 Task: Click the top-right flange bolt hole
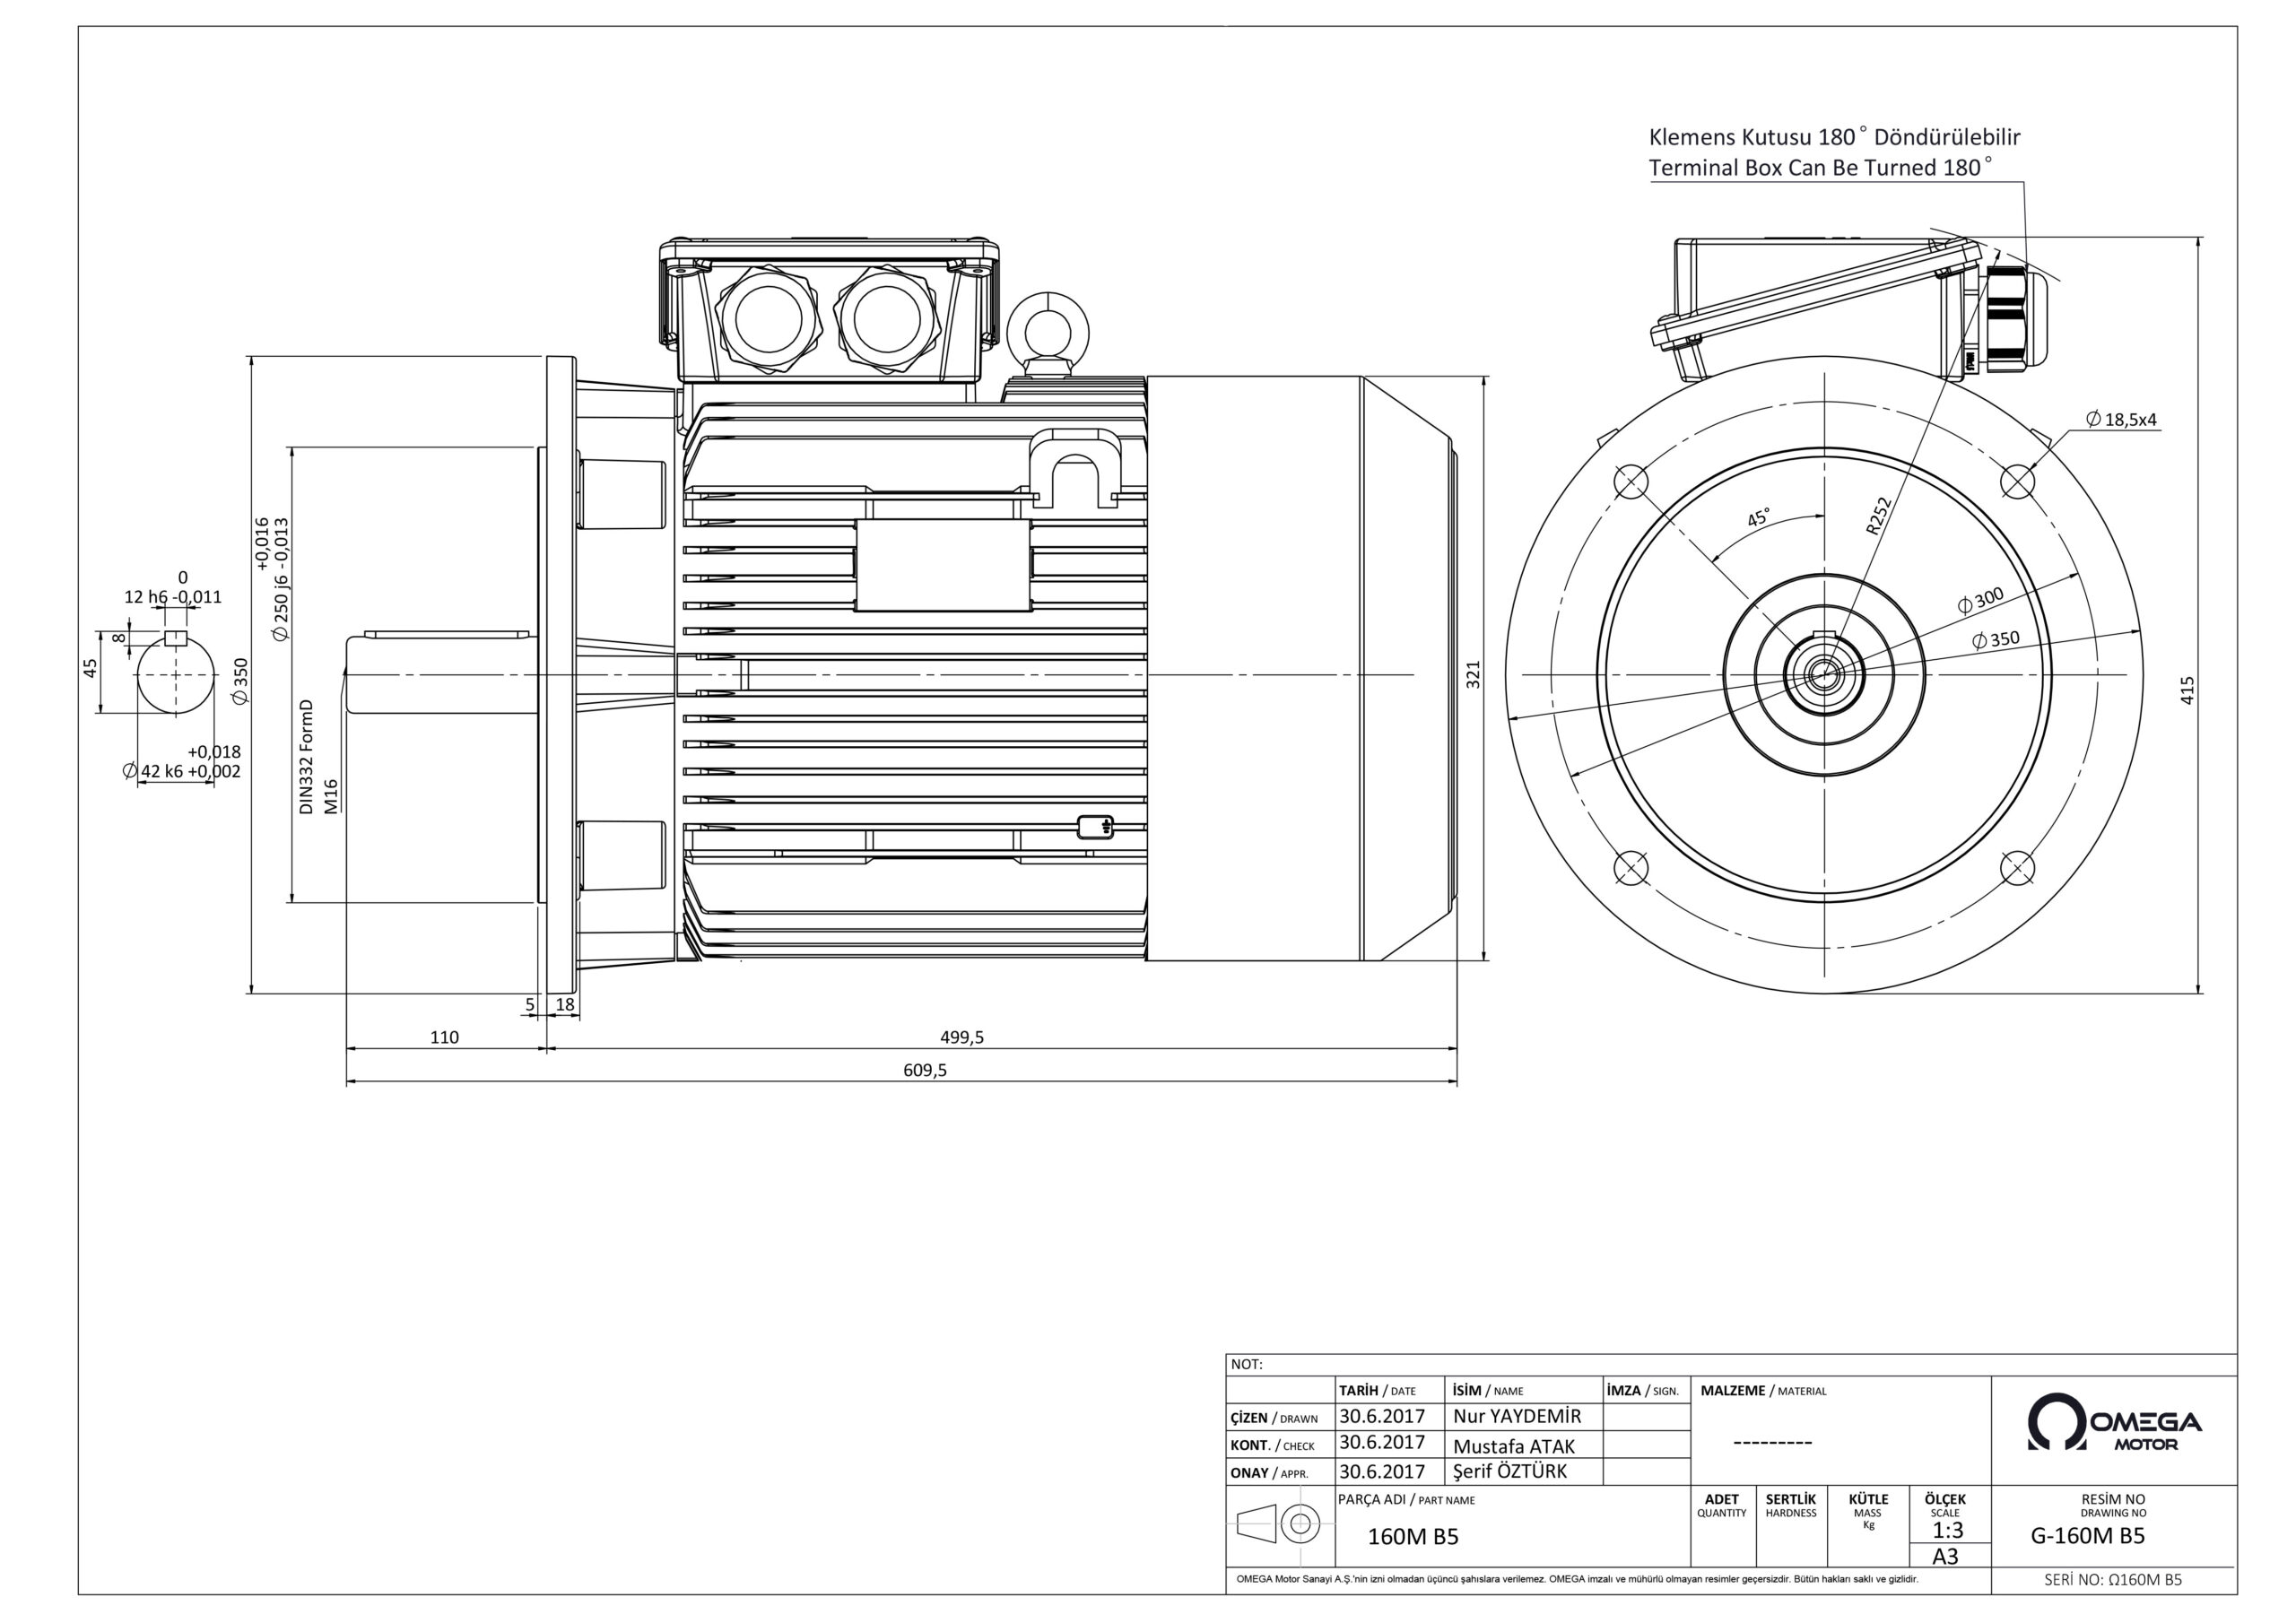(2017, 482)
